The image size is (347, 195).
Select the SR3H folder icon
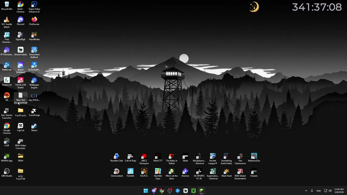pos(21,158)
